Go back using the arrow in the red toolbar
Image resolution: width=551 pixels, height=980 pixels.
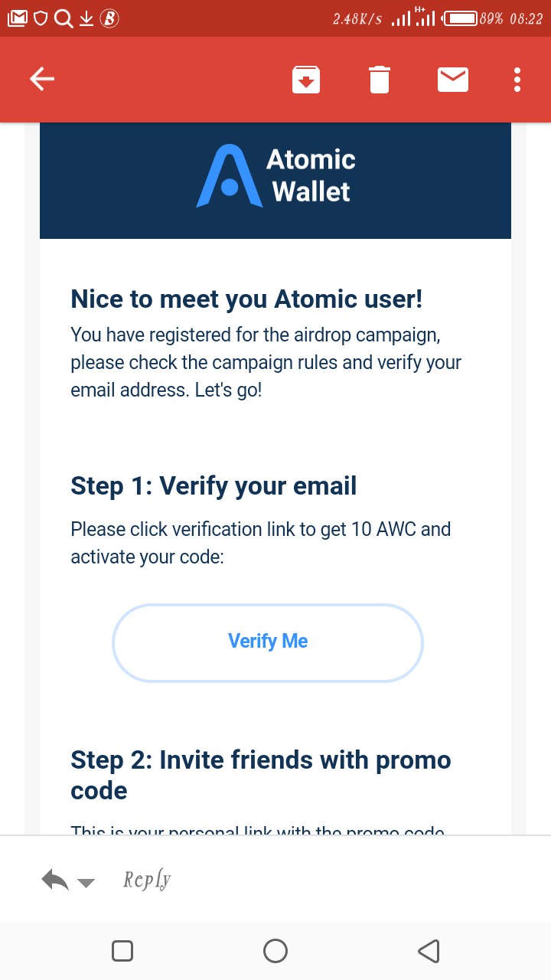41,79
